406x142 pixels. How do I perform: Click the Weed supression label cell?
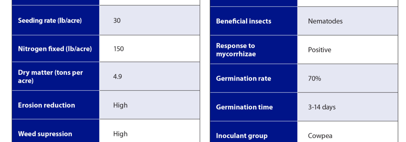(x=45, y=134)
